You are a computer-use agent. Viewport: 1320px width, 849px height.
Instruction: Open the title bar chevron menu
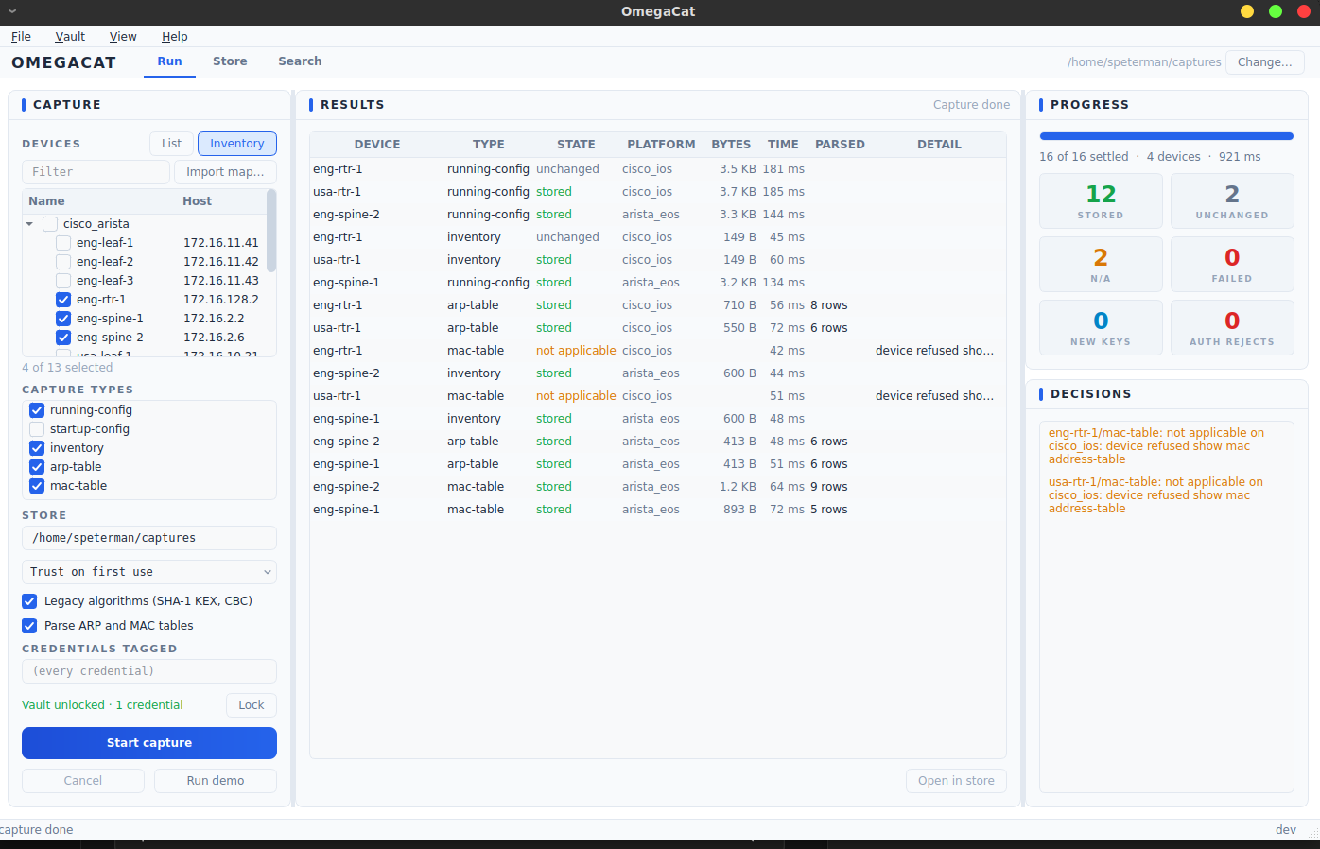(12, 11)
